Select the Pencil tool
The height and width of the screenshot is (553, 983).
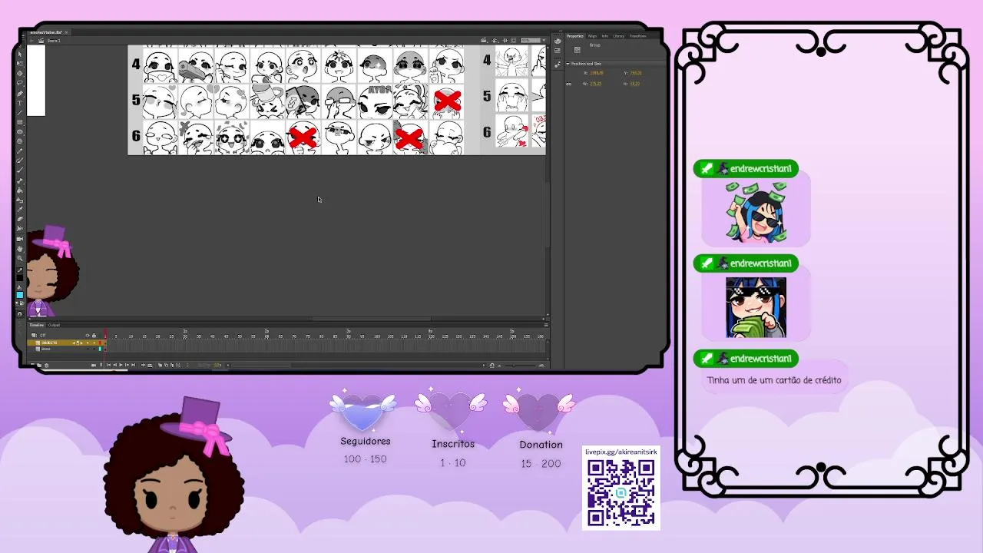pos(20,150)
